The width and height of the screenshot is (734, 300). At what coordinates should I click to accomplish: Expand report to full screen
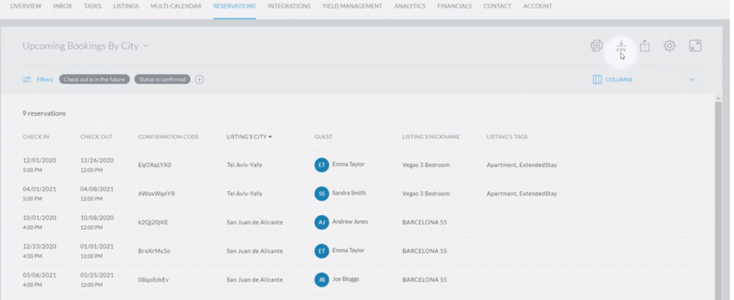point(695,46)
